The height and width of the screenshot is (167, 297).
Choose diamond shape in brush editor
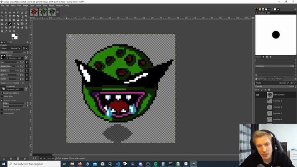[271, 57]
